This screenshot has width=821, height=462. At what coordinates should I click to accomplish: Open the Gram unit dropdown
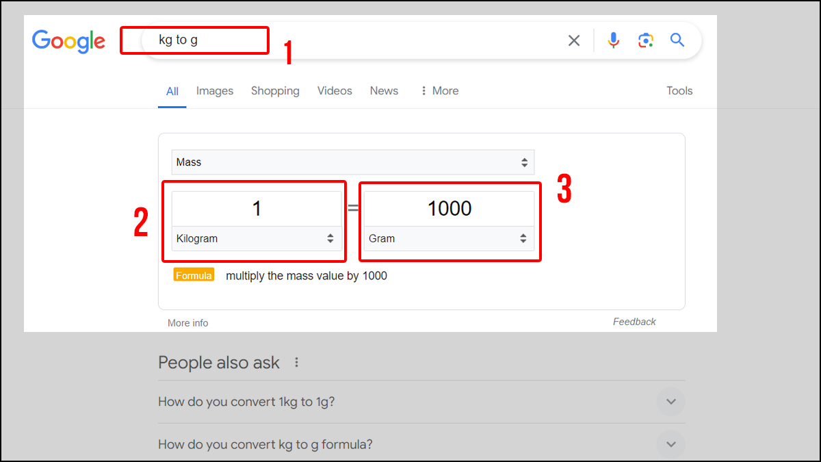coord(449,239)
